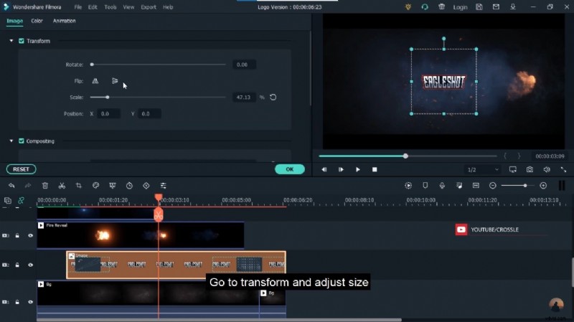This screenshot has height=322, width=574.
Task: Open the Export menu
Action: tap(149, 7)
